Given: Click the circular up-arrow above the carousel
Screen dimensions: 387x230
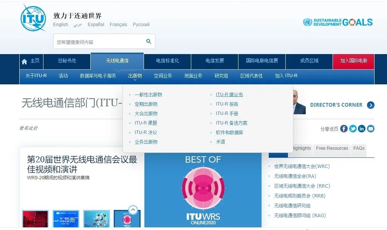Looking at the screenshot, I should coord(133,209).
